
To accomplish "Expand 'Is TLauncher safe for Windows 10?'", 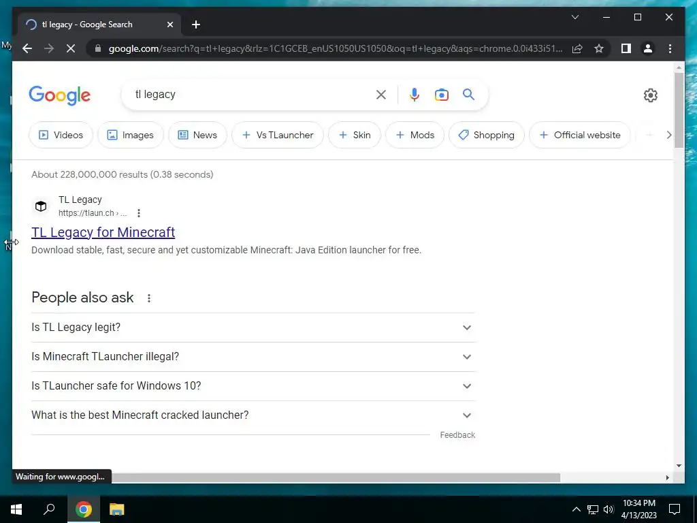I will (x=253, y=386).
